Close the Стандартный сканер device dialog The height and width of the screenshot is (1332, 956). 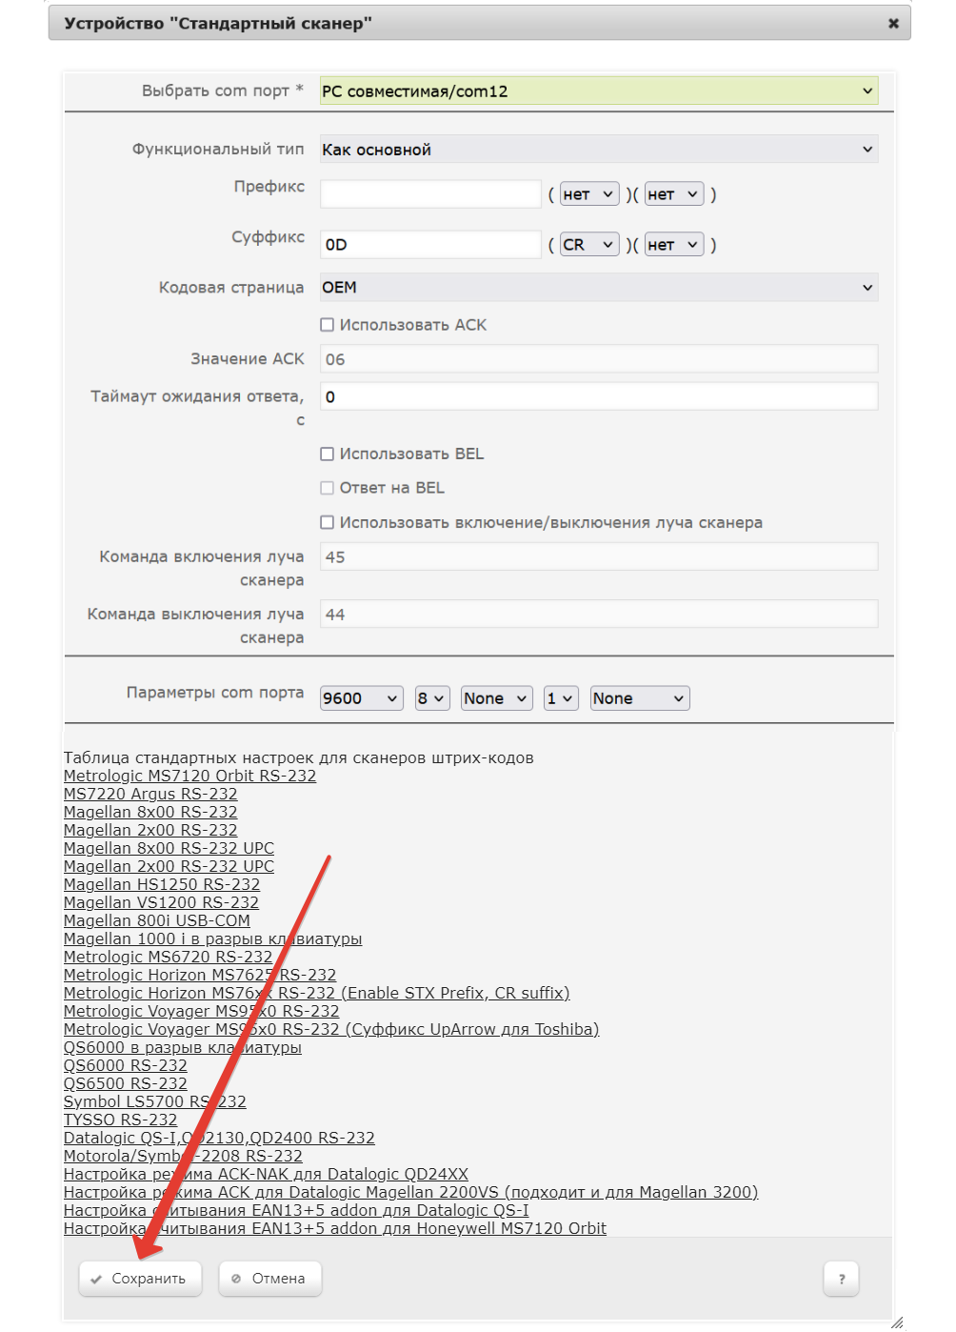click(x=893, y=23)
